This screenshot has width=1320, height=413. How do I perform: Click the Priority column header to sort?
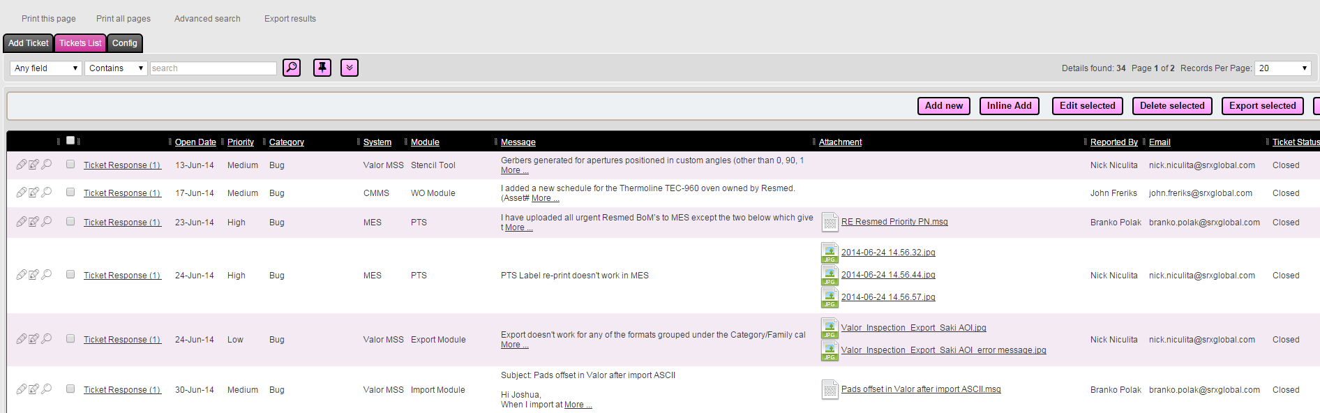241,142
